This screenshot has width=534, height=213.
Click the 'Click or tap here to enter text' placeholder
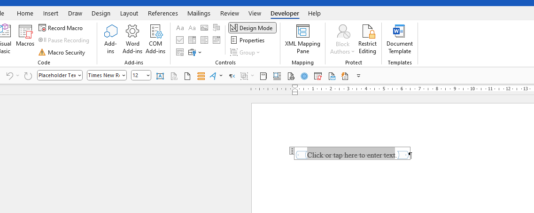tap(351, 155)
